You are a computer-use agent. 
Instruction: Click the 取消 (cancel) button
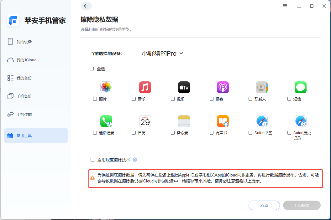point(264,205)
